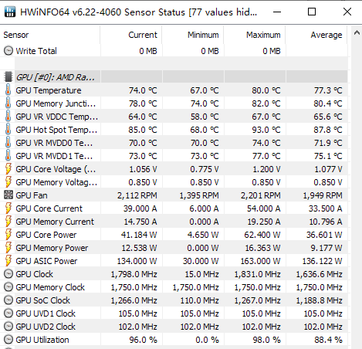Click the 1,798.0 MHz current GPU clock value
The image size is (362, 349).
point(134,274)
